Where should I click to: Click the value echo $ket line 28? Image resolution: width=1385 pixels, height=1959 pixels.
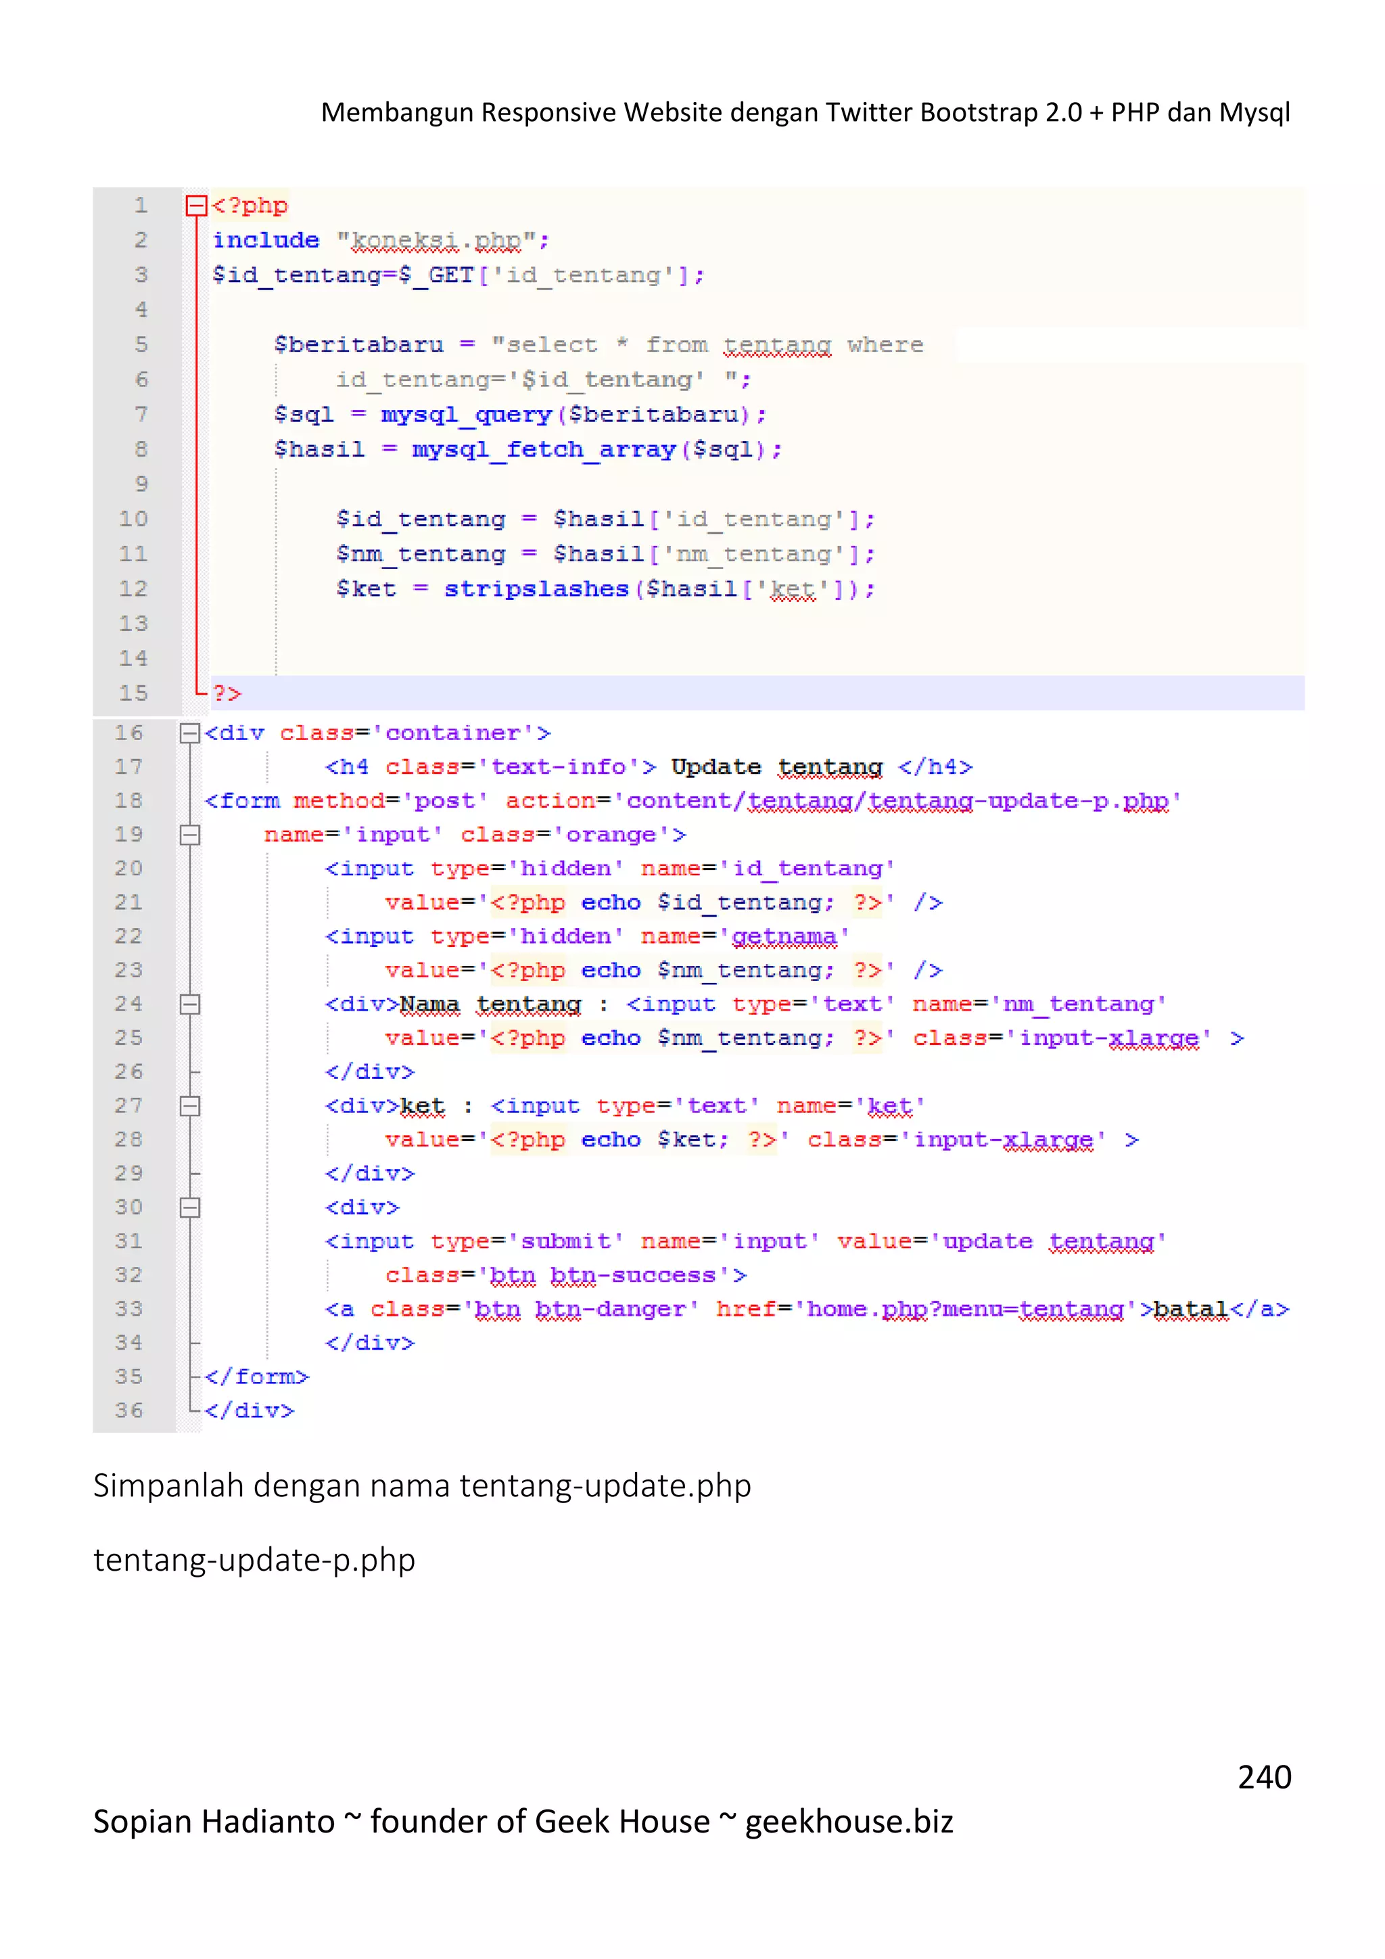761,1140
